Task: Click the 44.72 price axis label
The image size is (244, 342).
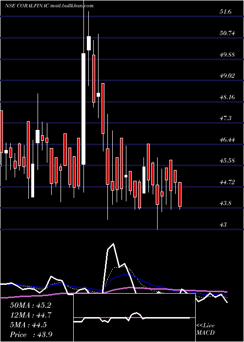Action: 227,182
